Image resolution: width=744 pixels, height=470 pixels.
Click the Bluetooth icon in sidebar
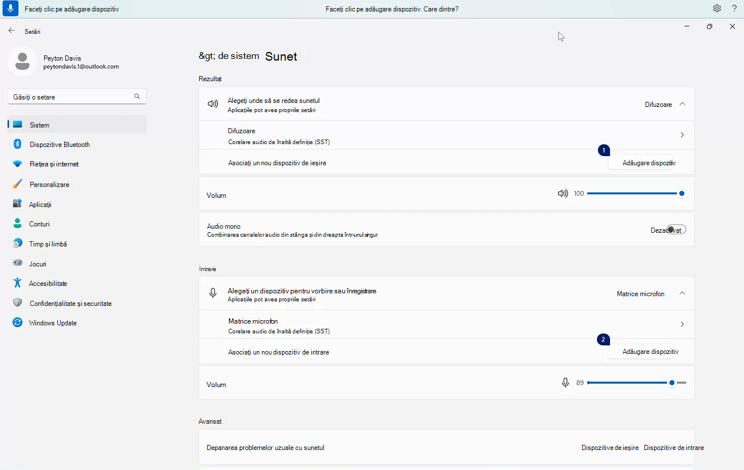coord(17,144)
